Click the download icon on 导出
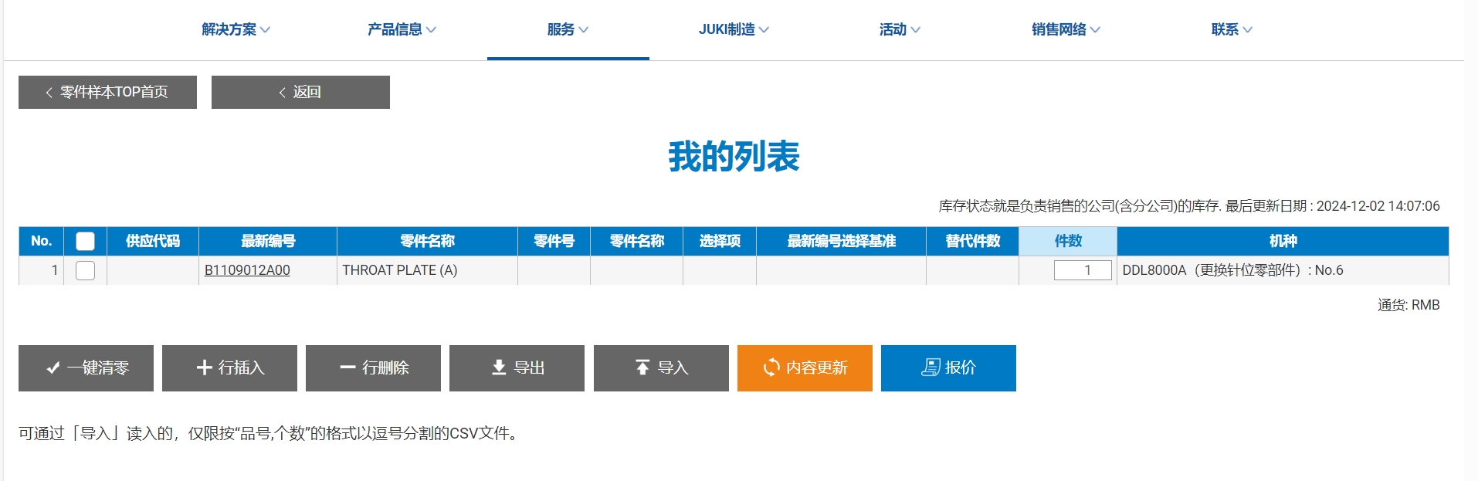The image size is (1478, 481). pos(499,368)
